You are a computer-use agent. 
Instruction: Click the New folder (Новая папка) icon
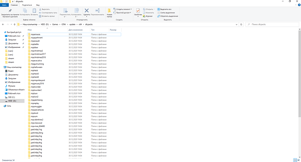coord(109,10)
